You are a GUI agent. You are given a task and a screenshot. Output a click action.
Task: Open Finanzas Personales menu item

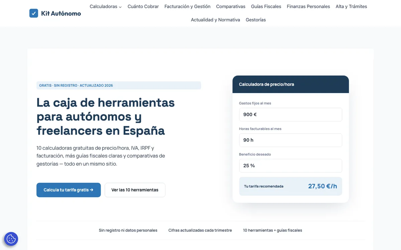[x=308, y=7]
